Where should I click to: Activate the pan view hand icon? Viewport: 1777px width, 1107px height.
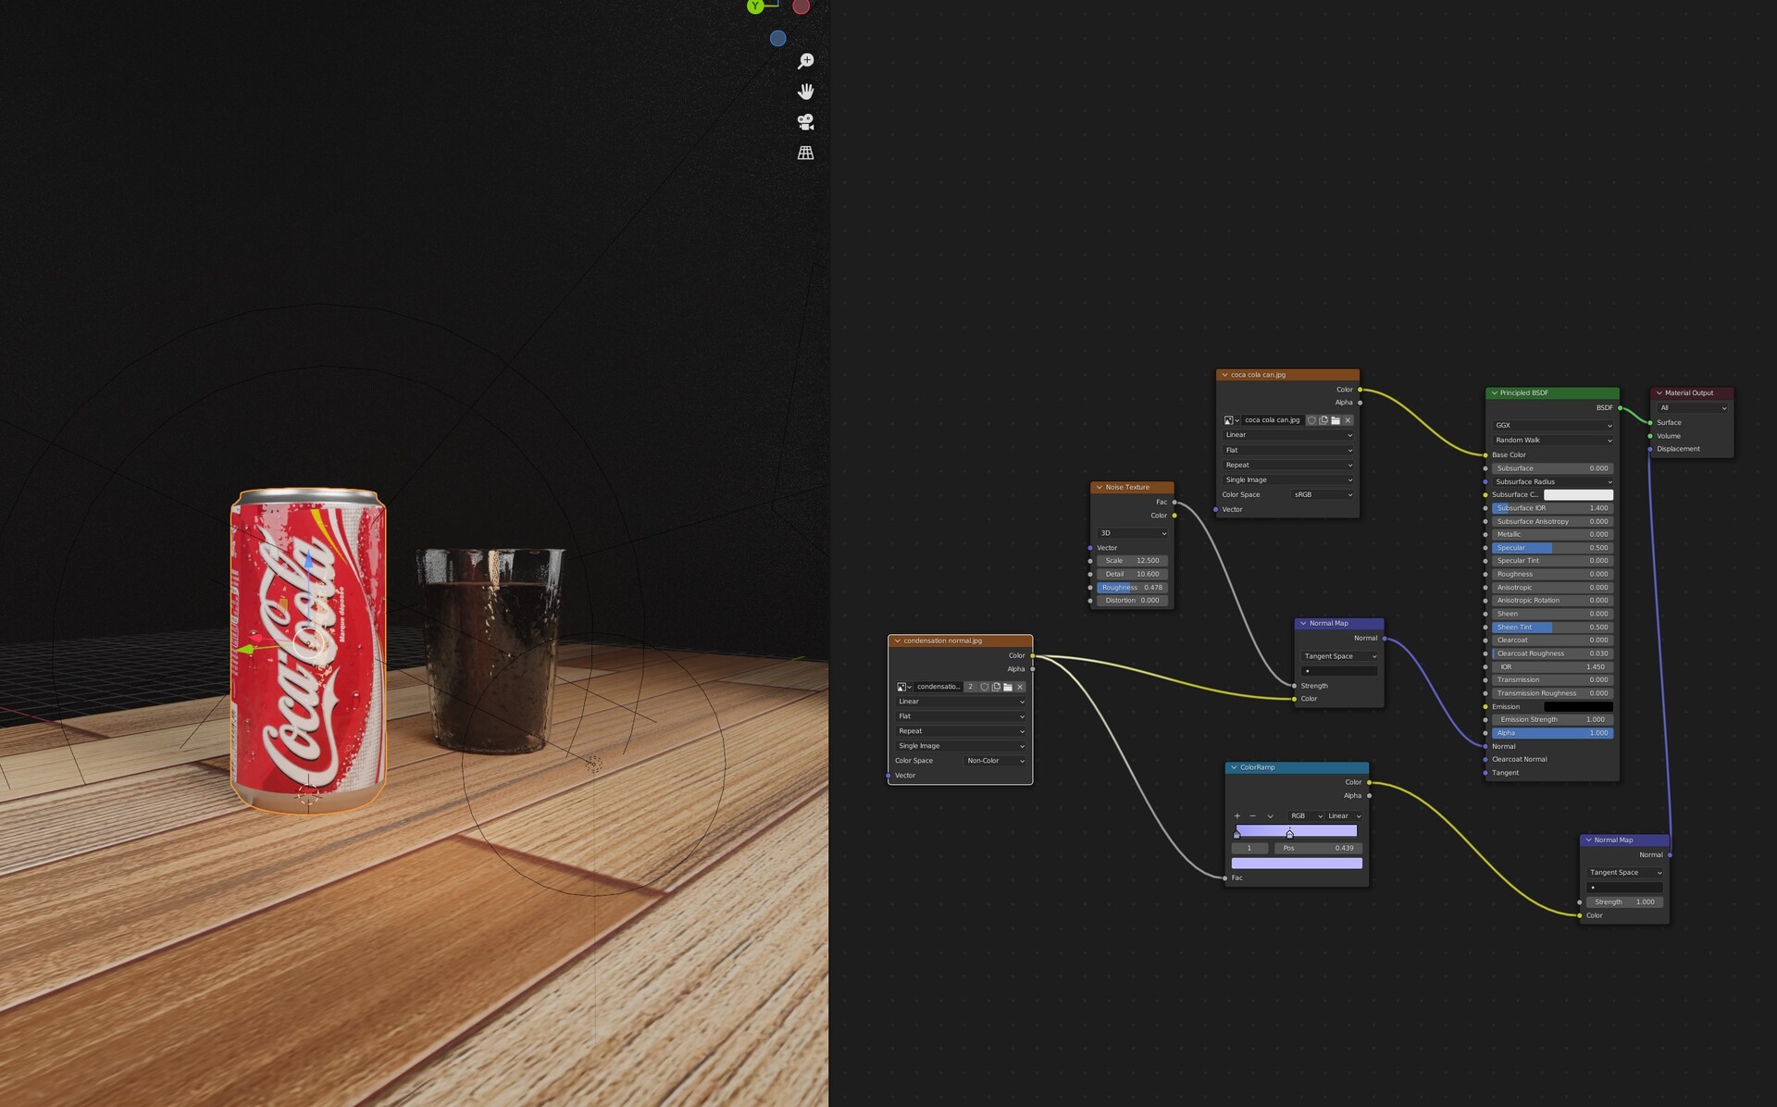coord(805,92)
